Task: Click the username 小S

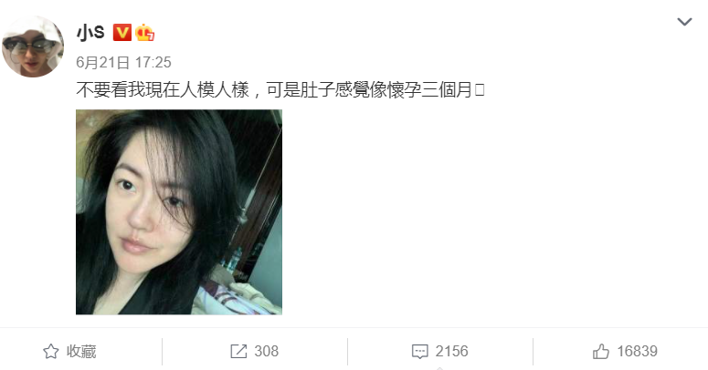Action: click(x=90, y=33)
